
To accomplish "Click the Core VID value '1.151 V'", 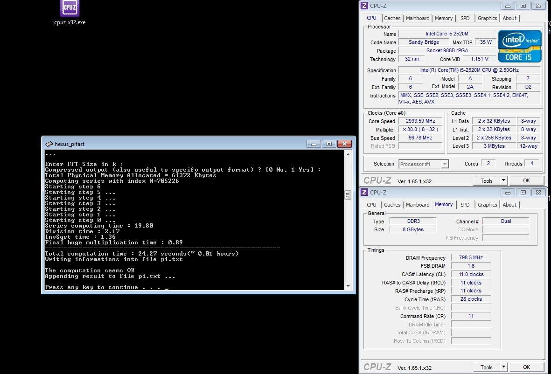I will [x=479, y=59].
